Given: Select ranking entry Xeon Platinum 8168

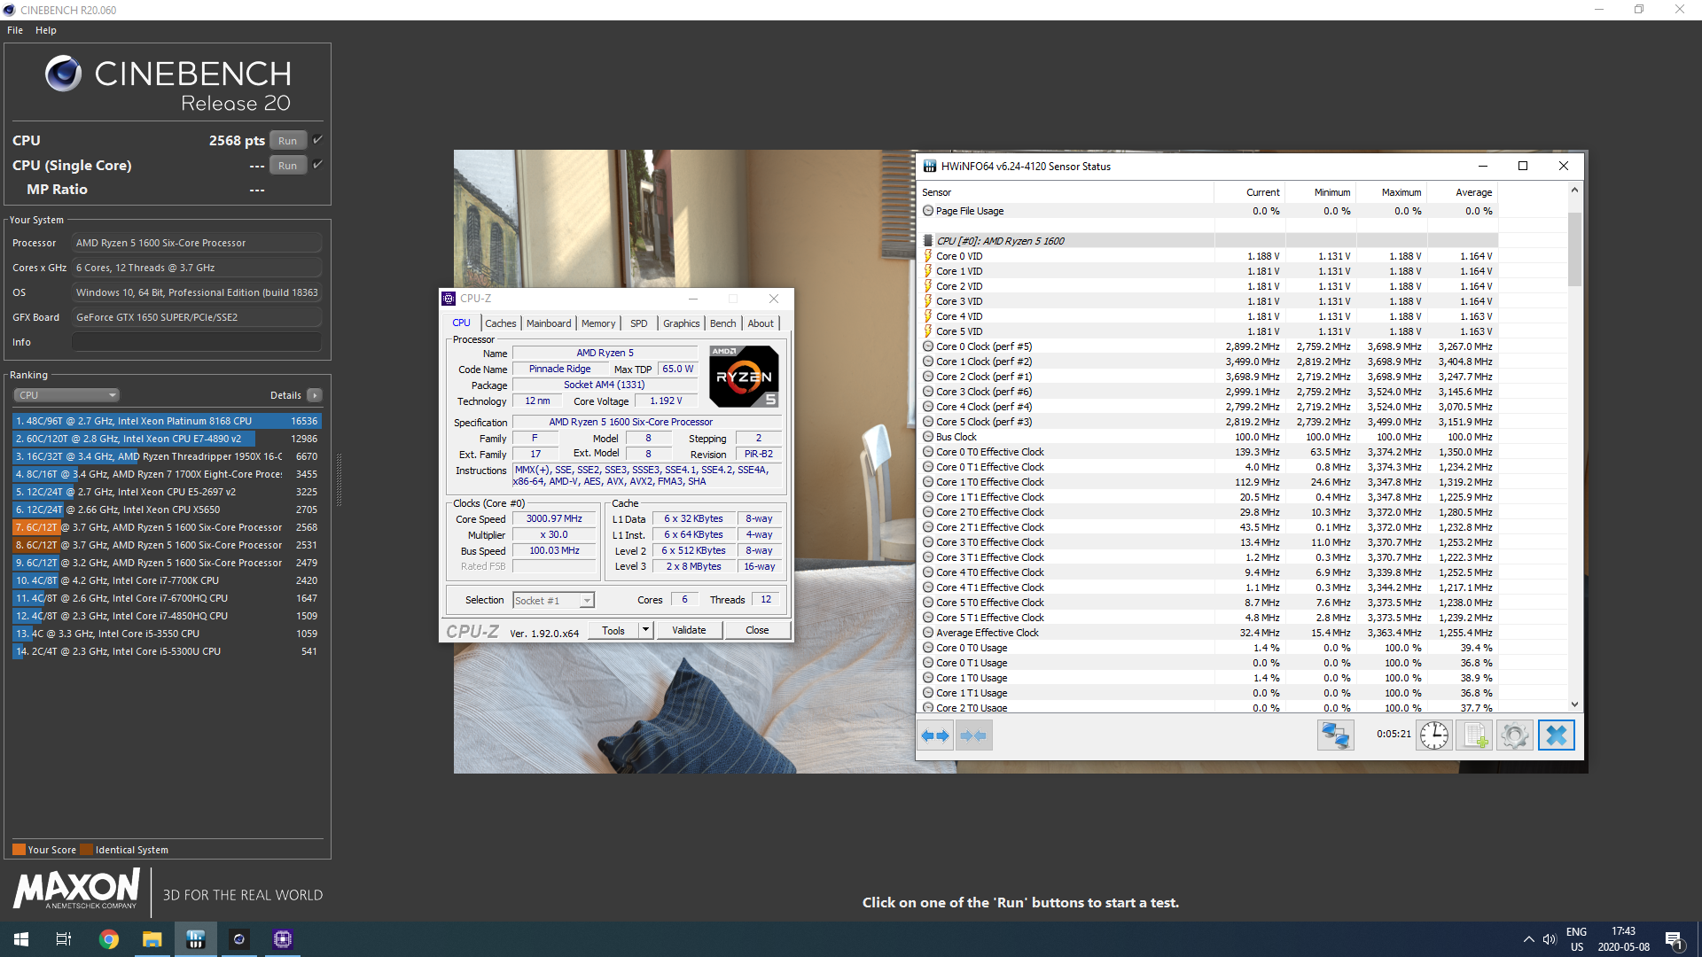Looking at the screenshot, I should tap(167, 421).
